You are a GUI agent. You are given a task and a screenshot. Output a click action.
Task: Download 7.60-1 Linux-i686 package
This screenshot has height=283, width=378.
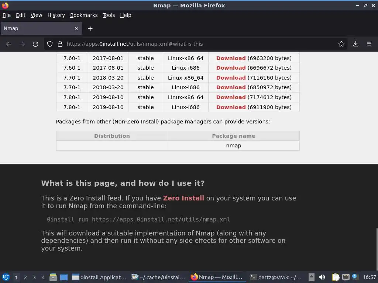[x=231, y=68]
